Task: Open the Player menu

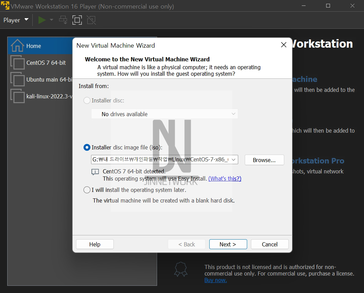Action: point(16,20)
